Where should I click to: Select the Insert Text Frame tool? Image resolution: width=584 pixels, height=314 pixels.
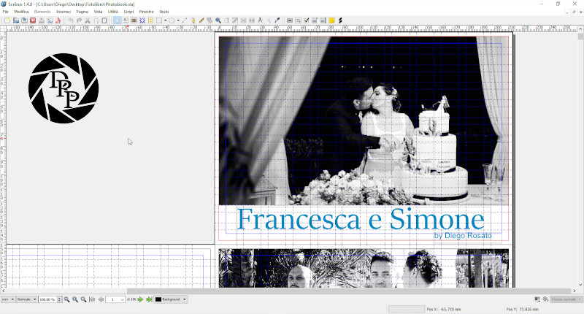(x=126, y=20)
